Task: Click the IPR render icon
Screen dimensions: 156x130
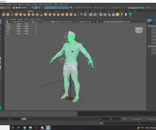Action: click(135, 8)
